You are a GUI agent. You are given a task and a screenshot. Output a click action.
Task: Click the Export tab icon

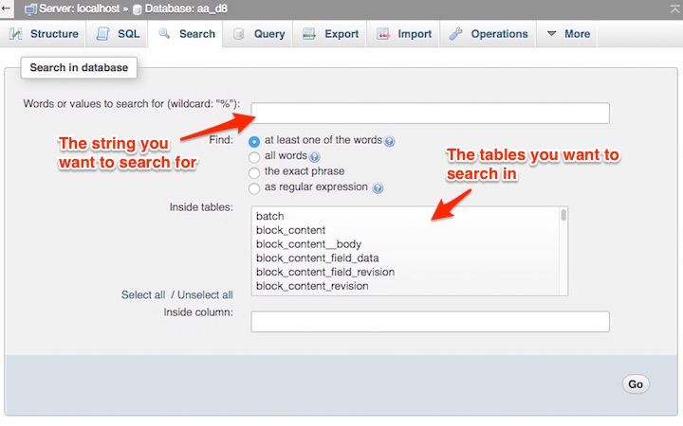click(309, 34)
